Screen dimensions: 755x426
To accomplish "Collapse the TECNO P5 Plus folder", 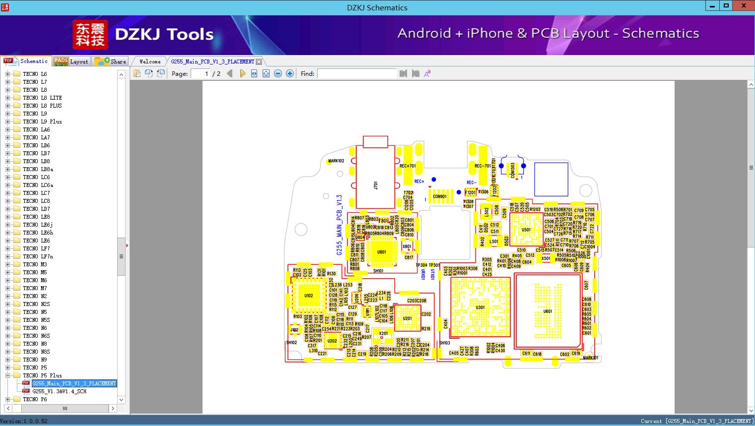I will tap(7, 375).
